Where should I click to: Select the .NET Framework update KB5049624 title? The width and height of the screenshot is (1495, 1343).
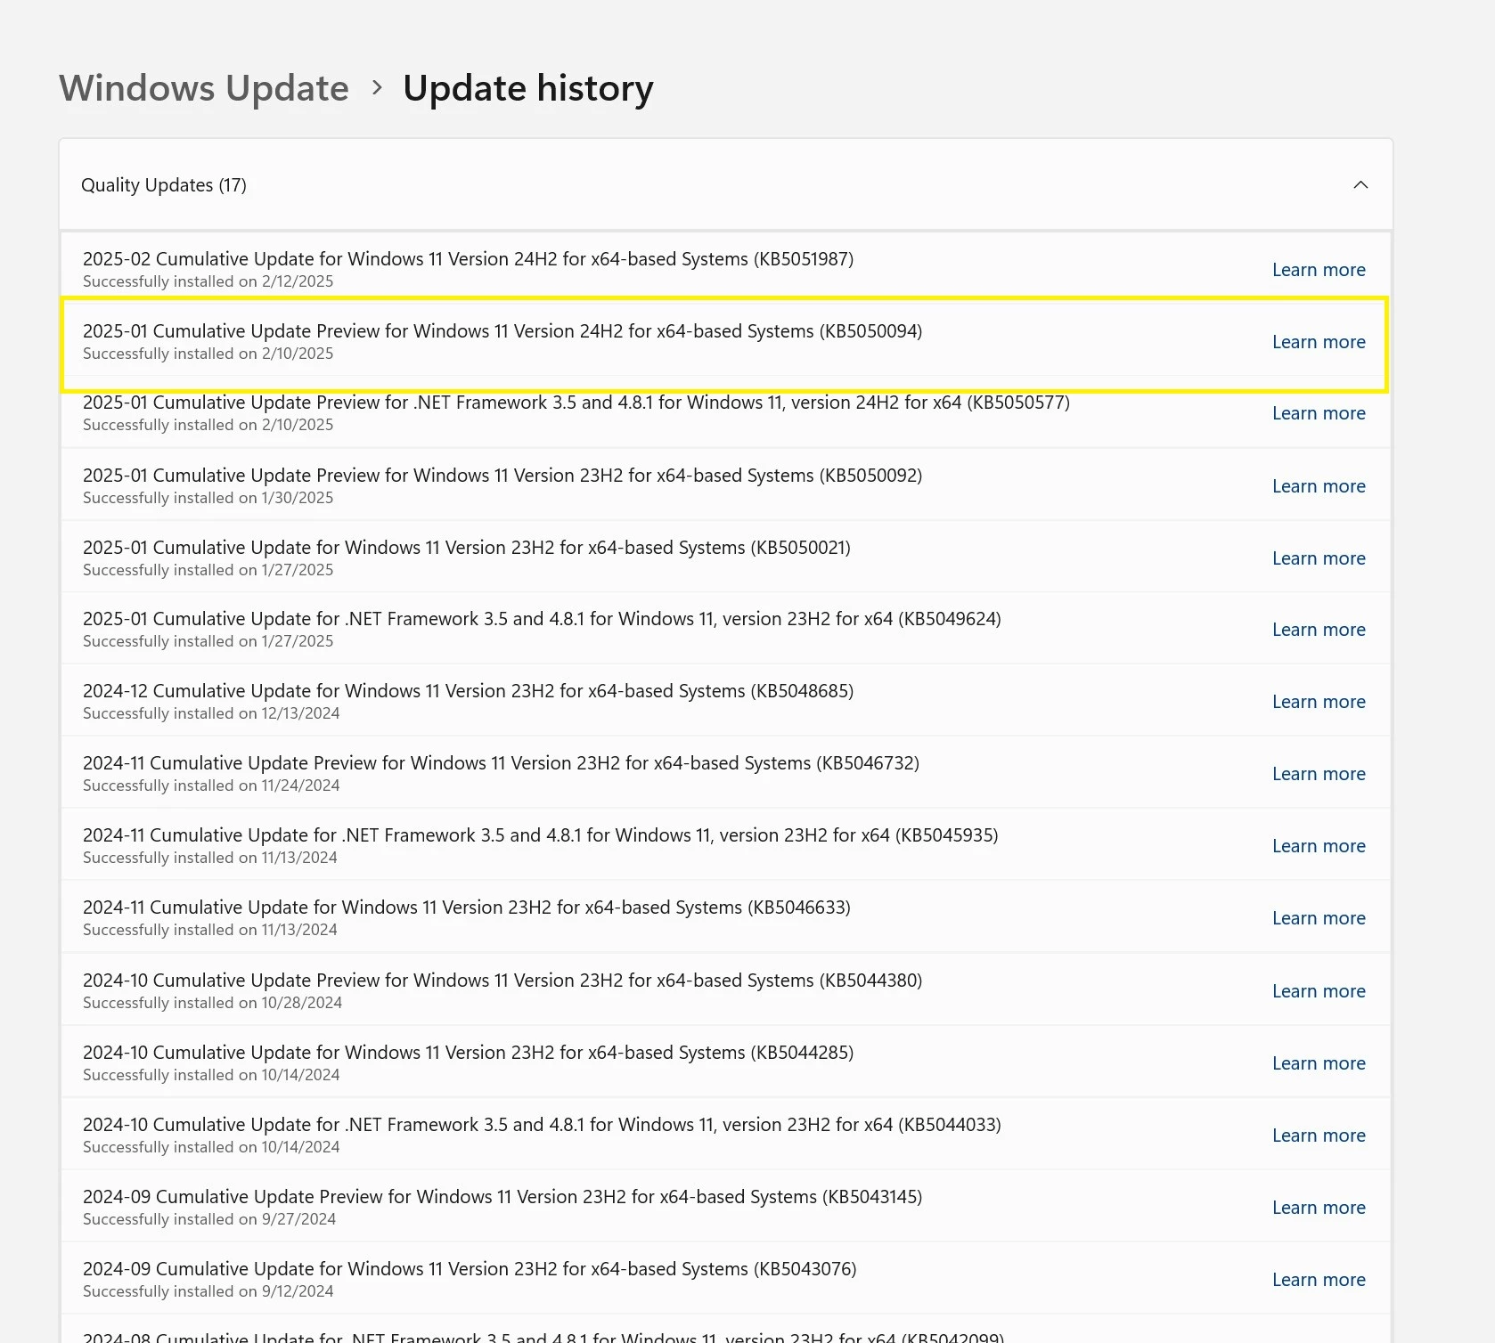tap(542, 619)
